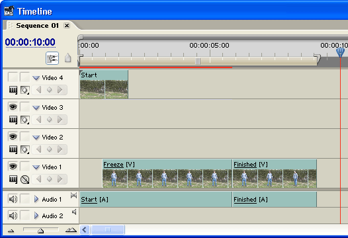Go to next keyframe on Video 2
This screenshot has width=348, height=238.
pyautogui.click(x=60, y=149)
